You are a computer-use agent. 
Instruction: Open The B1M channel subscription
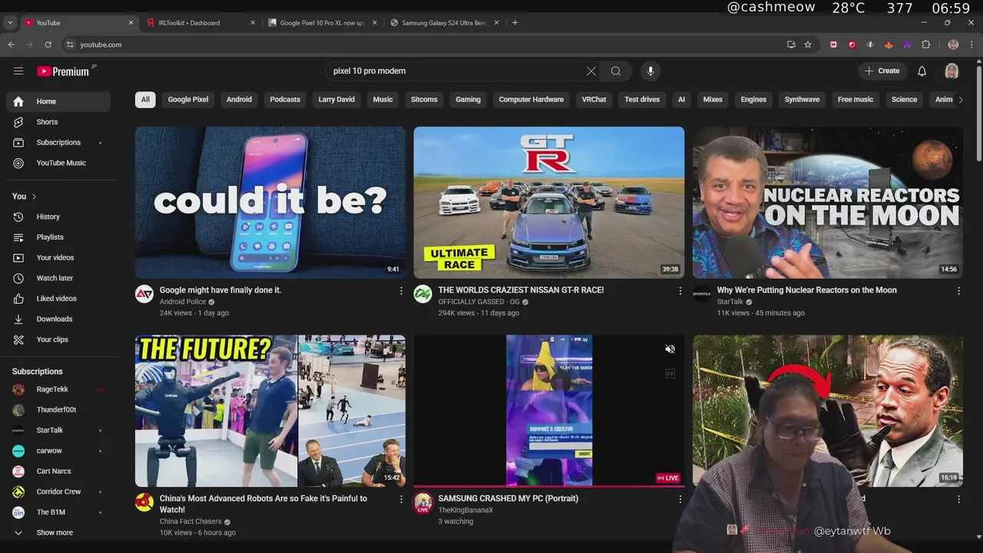pos(58,512)
